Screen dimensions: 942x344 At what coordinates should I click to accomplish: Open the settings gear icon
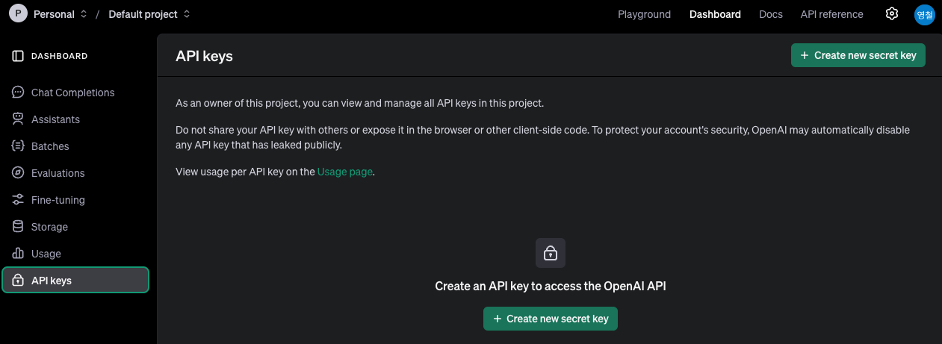(x=891, y=13)
